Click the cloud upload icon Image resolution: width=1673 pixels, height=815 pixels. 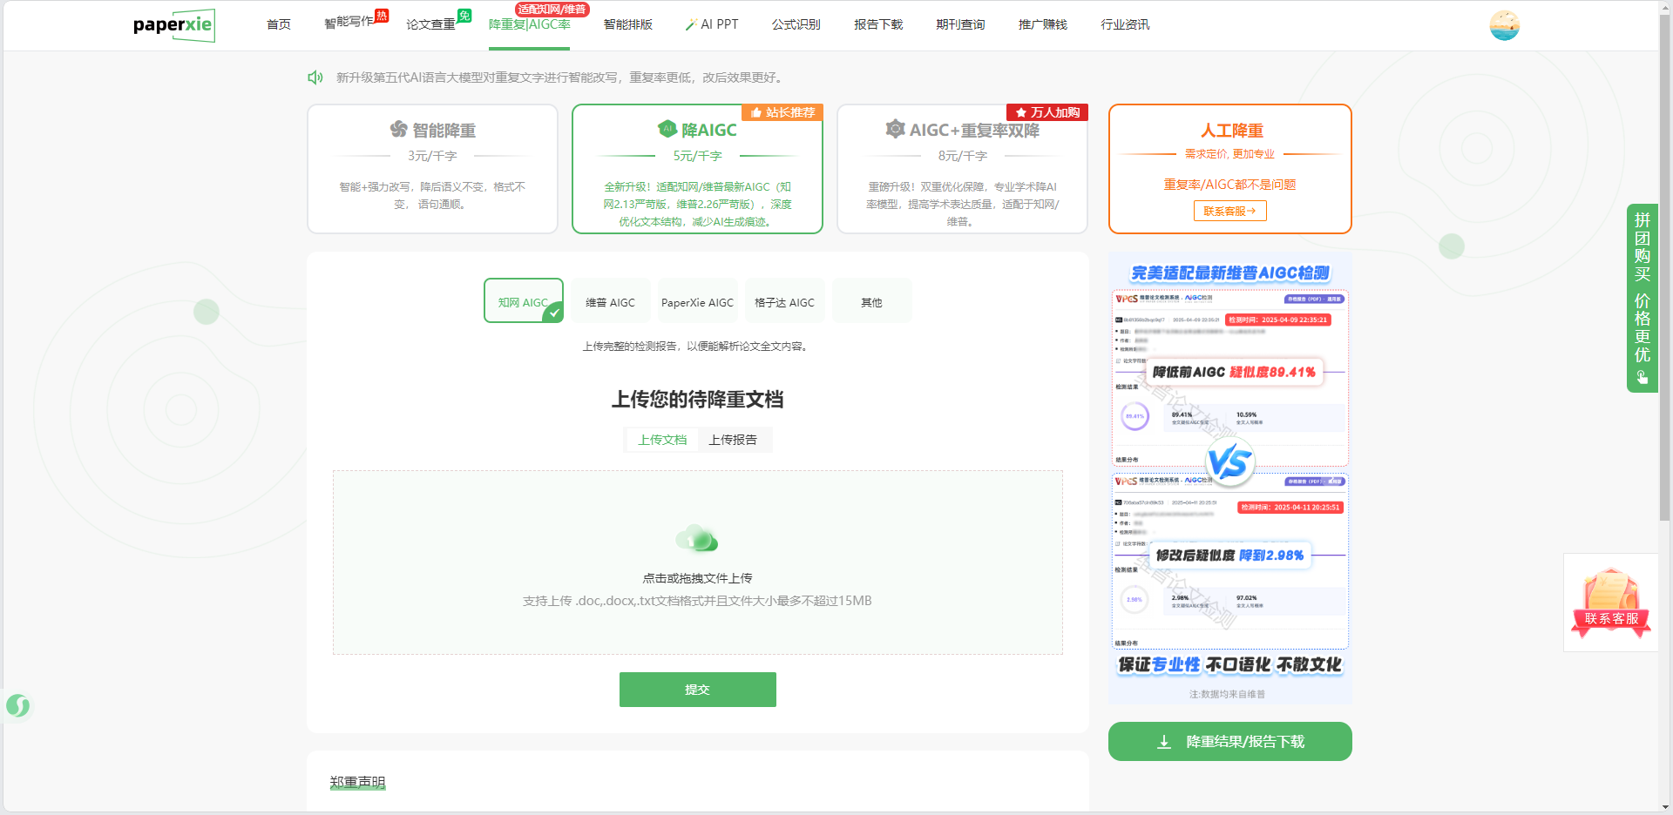point(697,539)
